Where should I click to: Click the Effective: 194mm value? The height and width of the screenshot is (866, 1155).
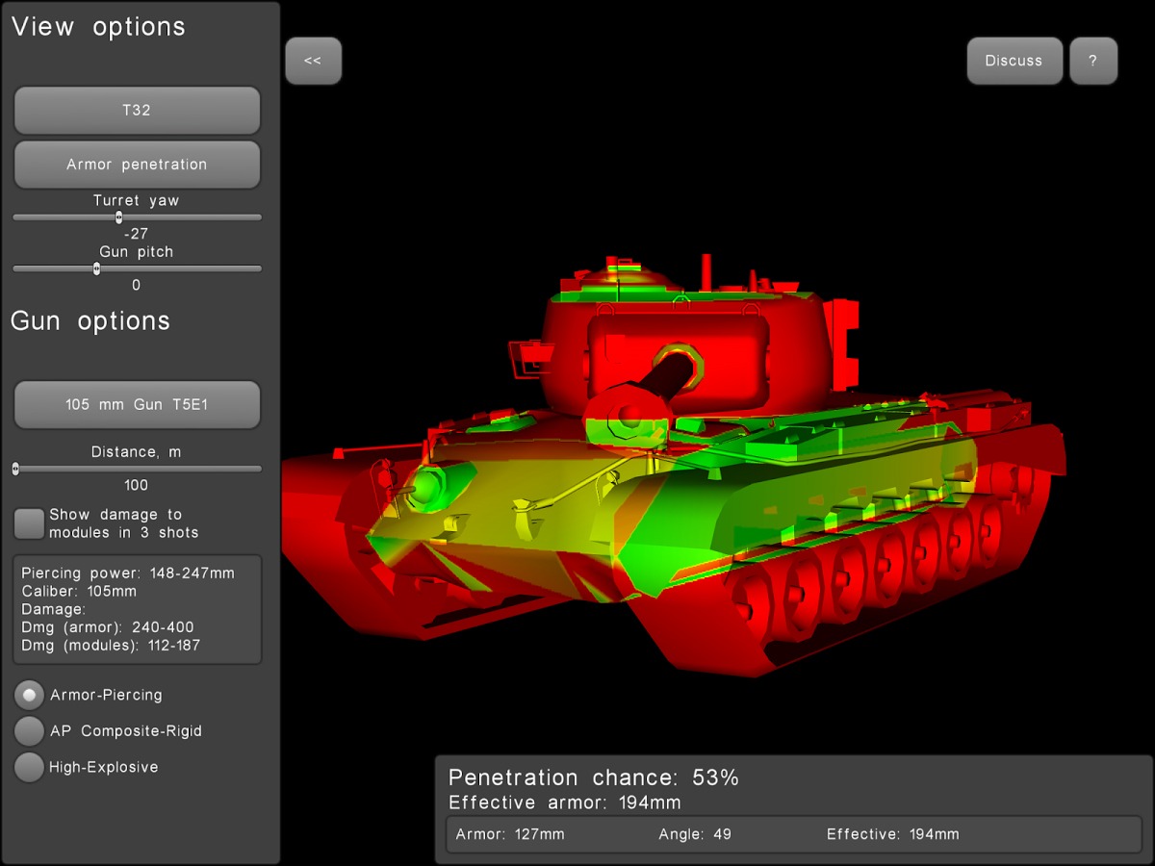click(x=892, y=834)
